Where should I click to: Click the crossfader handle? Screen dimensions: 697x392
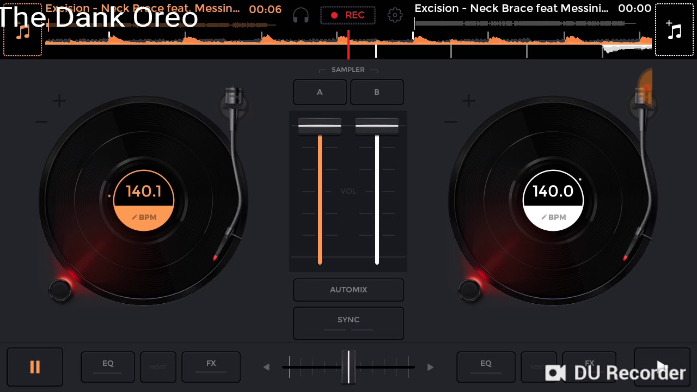tap(348, 367)
